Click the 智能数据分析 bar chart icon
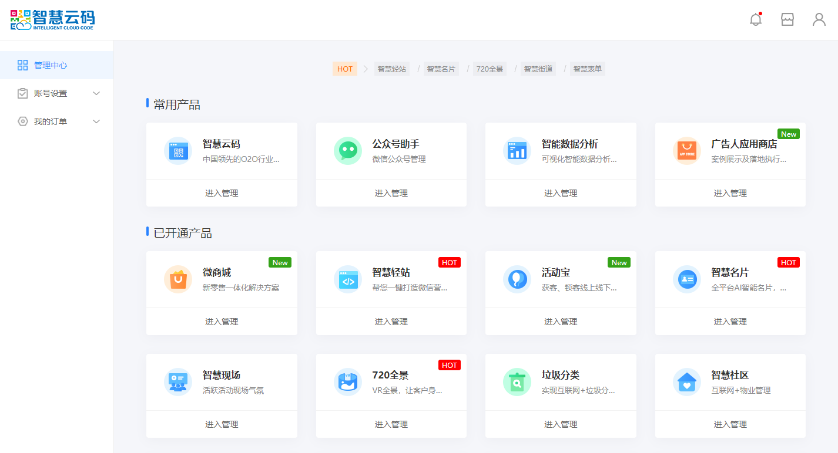Image resolution: width=838 pixels, height=453 pixels. pos(517,151)
